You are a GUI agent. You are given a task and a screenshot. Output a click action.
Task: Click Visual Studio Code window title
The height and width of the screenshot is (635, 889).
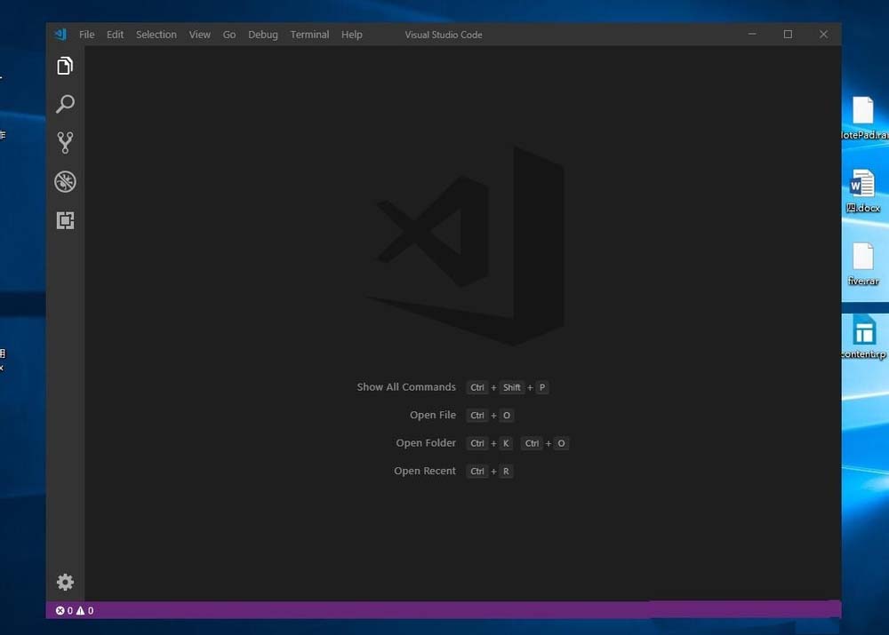tap(444, 35)
